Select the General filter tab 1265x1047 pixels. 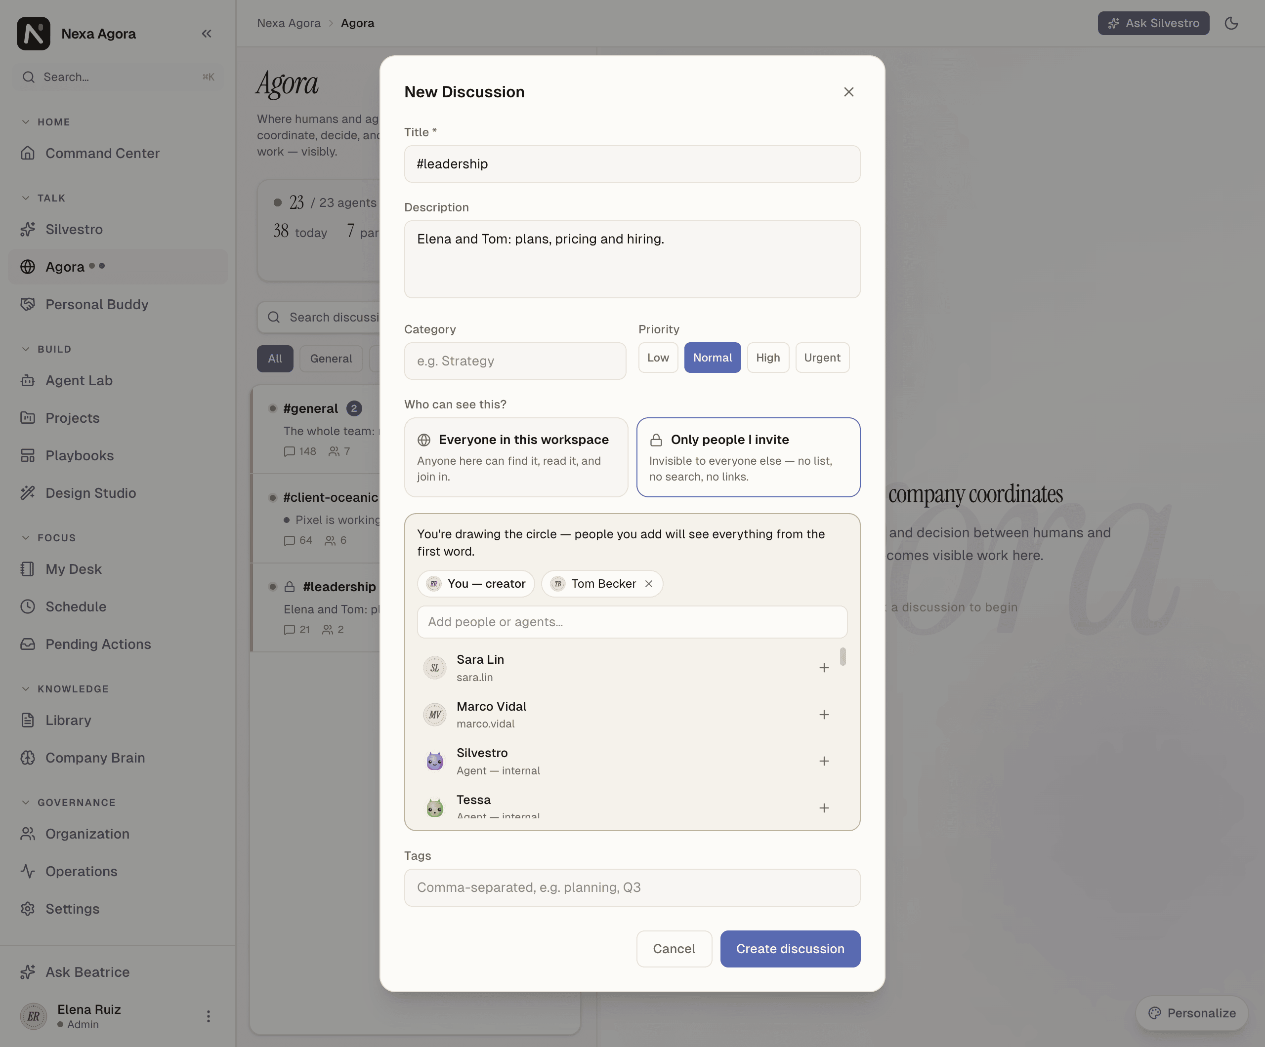pyautogui.click(x=331, y=359)
